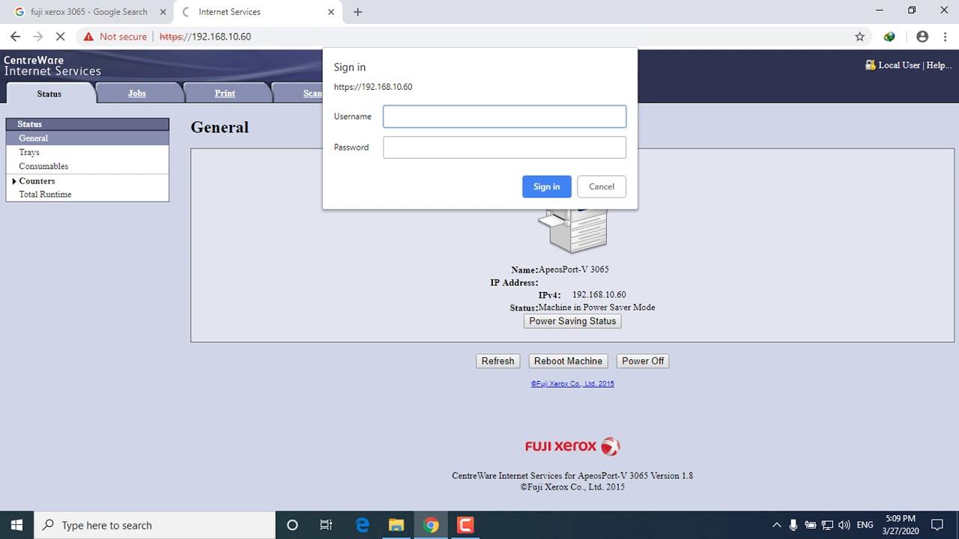The height and width of the screenshot is (539, 959).
Task: Click the battery tray icon
Action: (810, 525)
